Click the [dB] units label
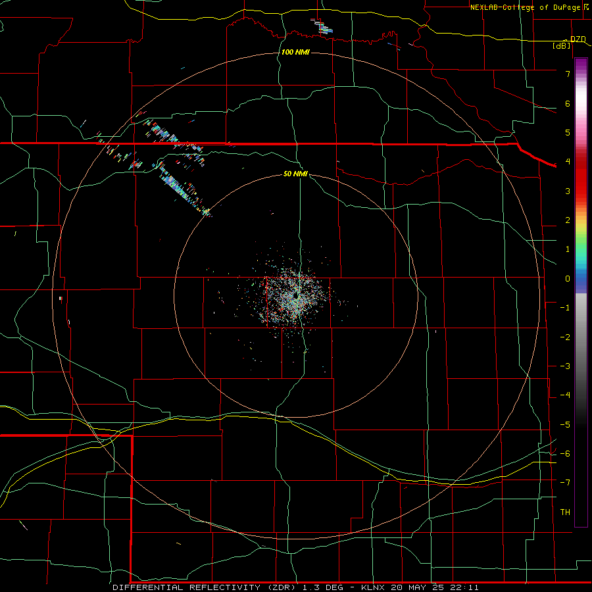This screenshot has height=592, width=592. pyautogui.click(x=562, y=45)
